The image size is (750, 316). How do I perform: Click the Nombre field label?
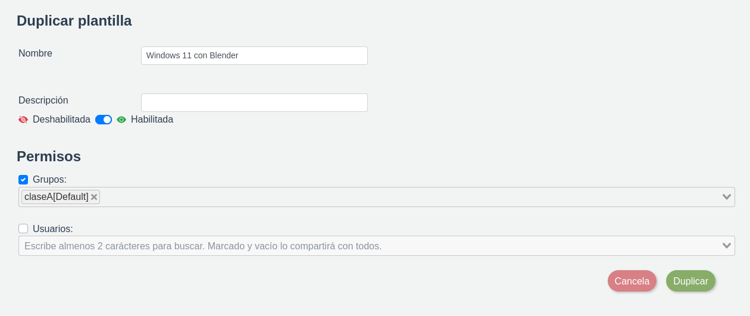35,54
